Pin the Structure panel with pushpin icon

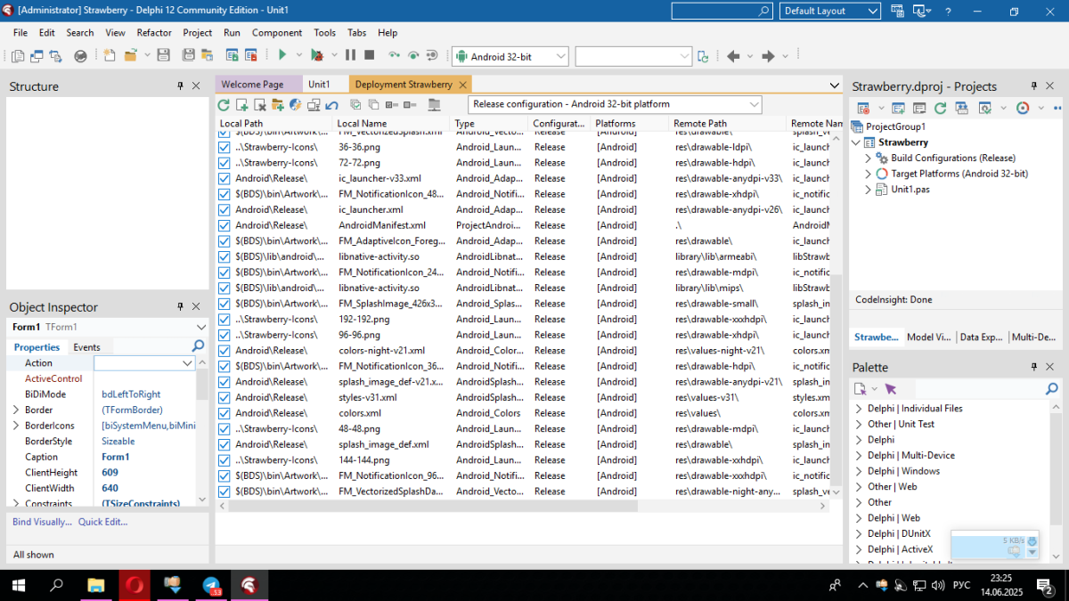180,85
